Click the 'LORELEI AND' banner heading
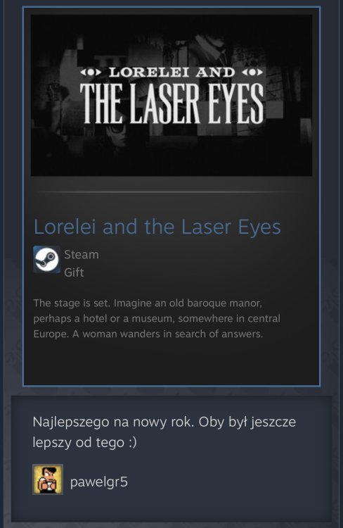 point(171,72)
